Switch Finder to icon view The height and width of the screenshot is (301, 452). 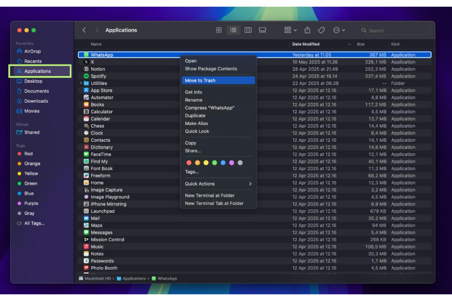(x=219, y=30)
